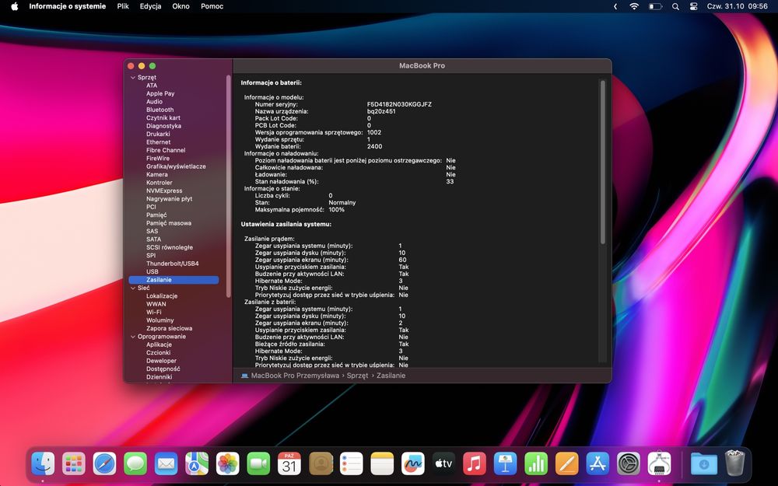778x486 pixels.
Task: Click MacBook Pro Przemysława in path bar
Action: click(295, 376)
